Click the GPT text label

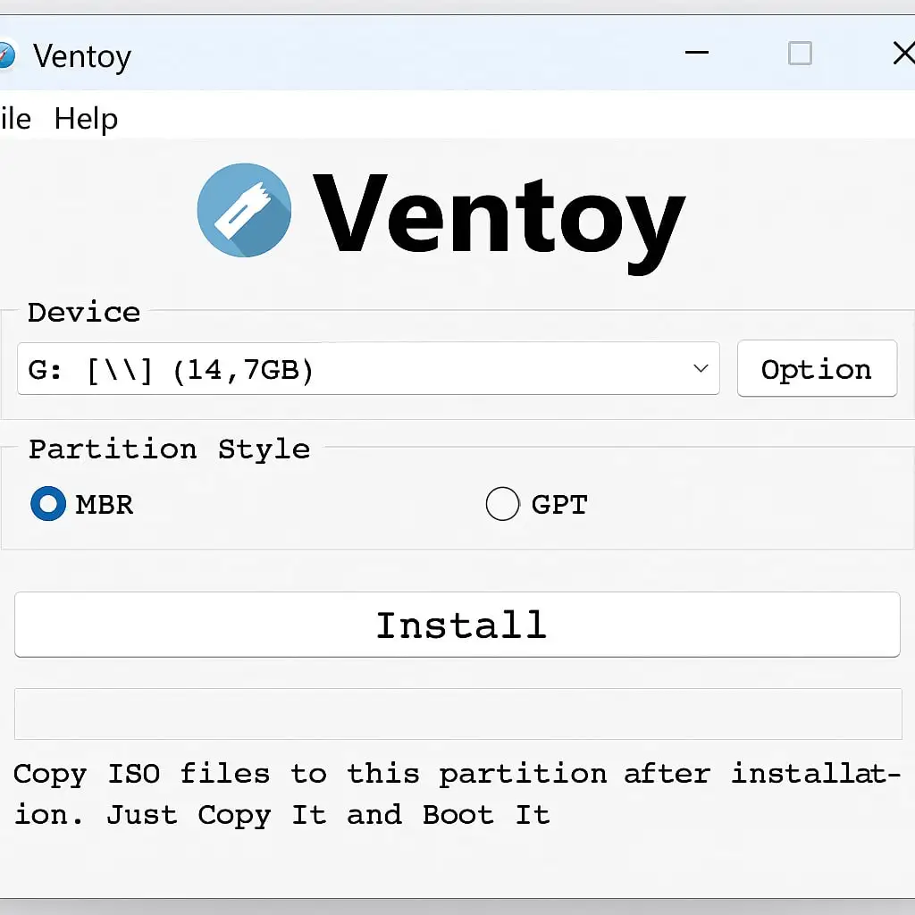(559, 505)
